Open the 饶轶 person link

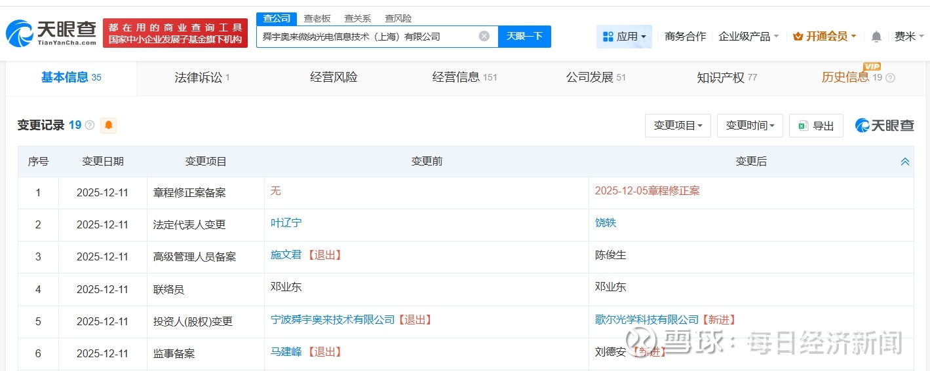click(606, 223)
